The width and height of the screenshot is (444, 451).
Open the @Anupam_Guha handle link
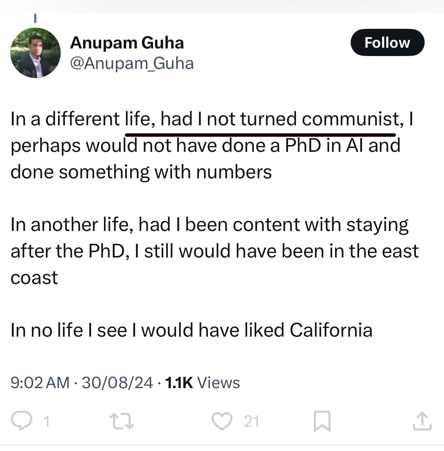point(132,63)
